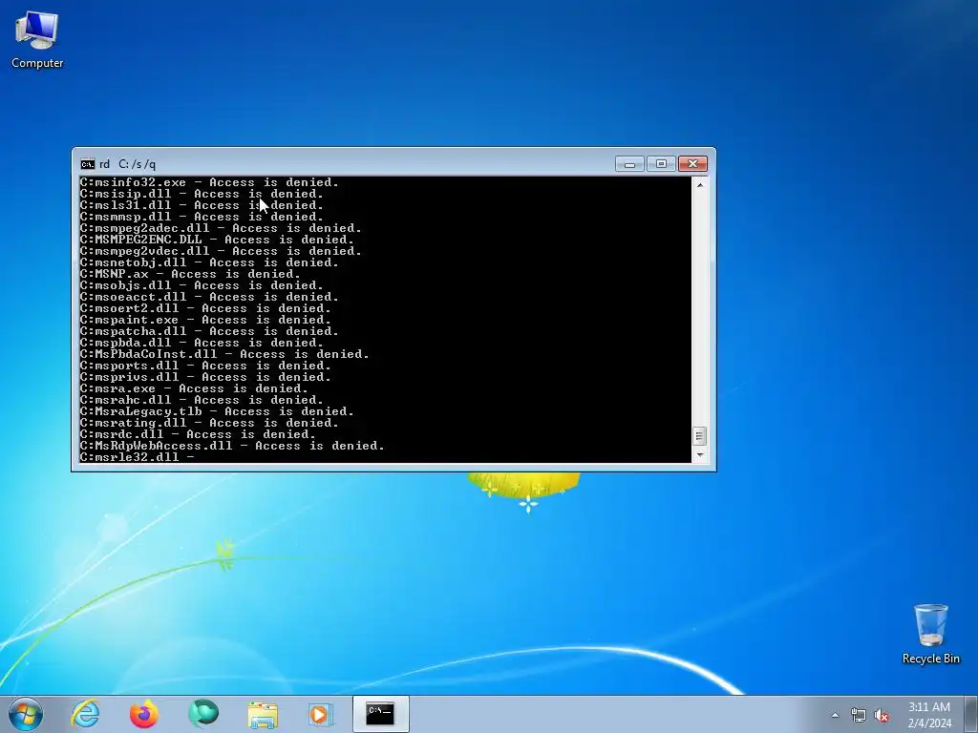Image resolution: width=978 pixels, height=733 pixels.
Task: Click the line C:msinfo32.exe - Access is denied
Action: point(209,182)
